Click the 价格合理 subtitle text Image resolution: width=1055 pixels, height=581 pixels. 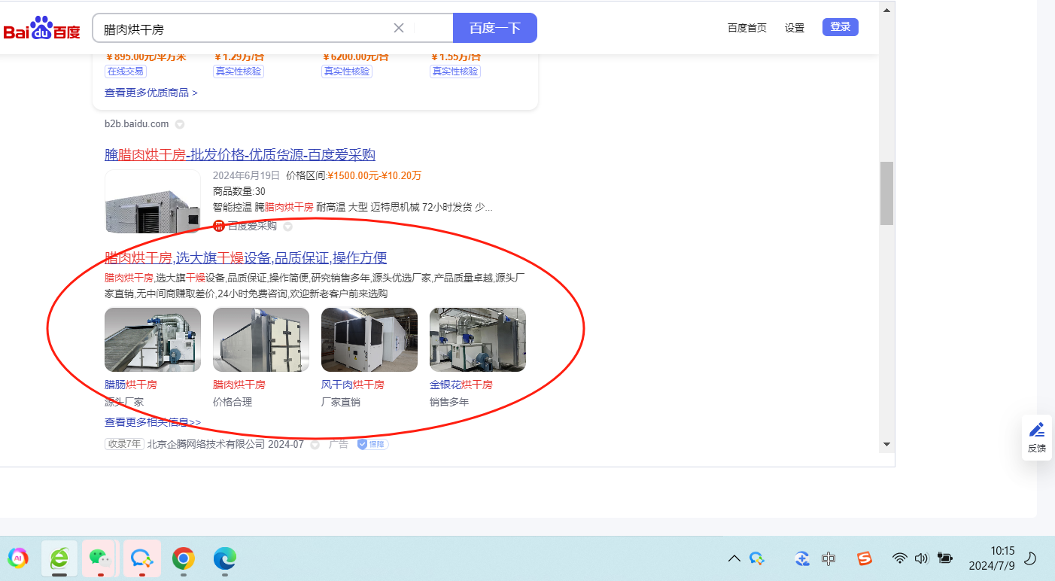[x=233, y=402]
